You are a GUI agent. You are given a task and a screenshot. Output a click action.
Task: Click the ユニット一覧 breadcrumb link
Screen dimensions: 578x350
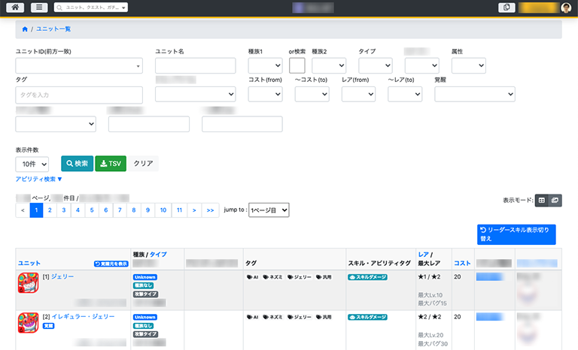click(x=53, y=29)
